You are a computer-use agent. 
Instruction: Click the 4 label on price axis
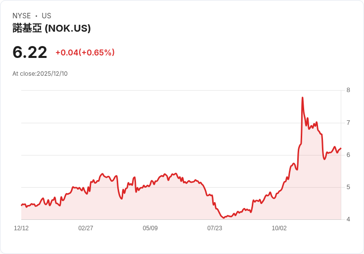point(348,219)
